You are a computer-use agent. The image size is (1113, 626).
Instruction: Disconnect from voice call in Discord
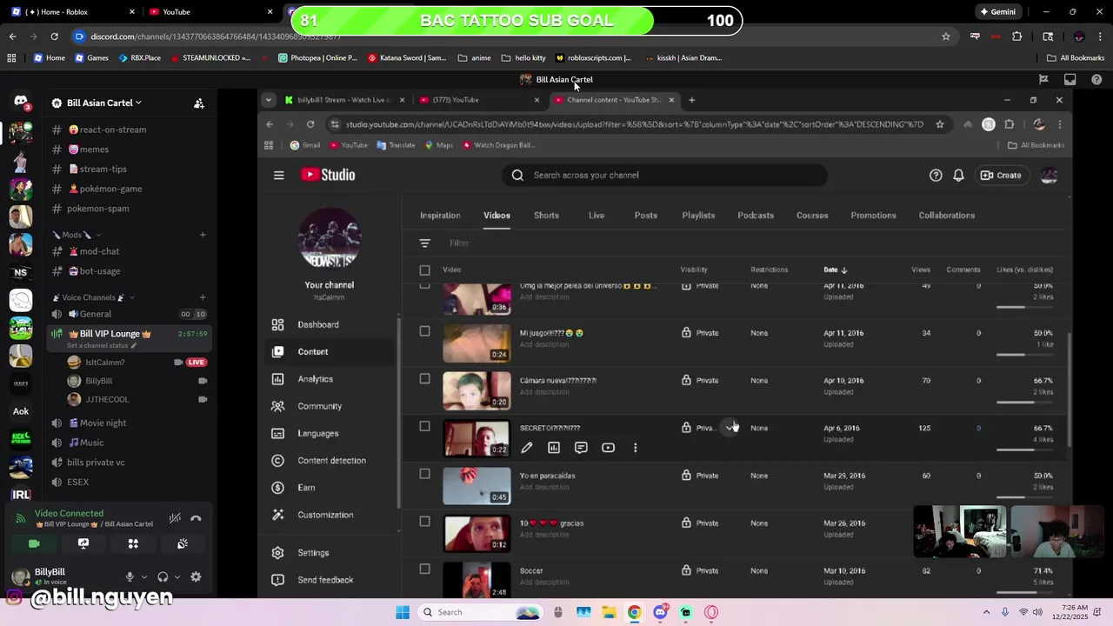click(x=196, y=518)
